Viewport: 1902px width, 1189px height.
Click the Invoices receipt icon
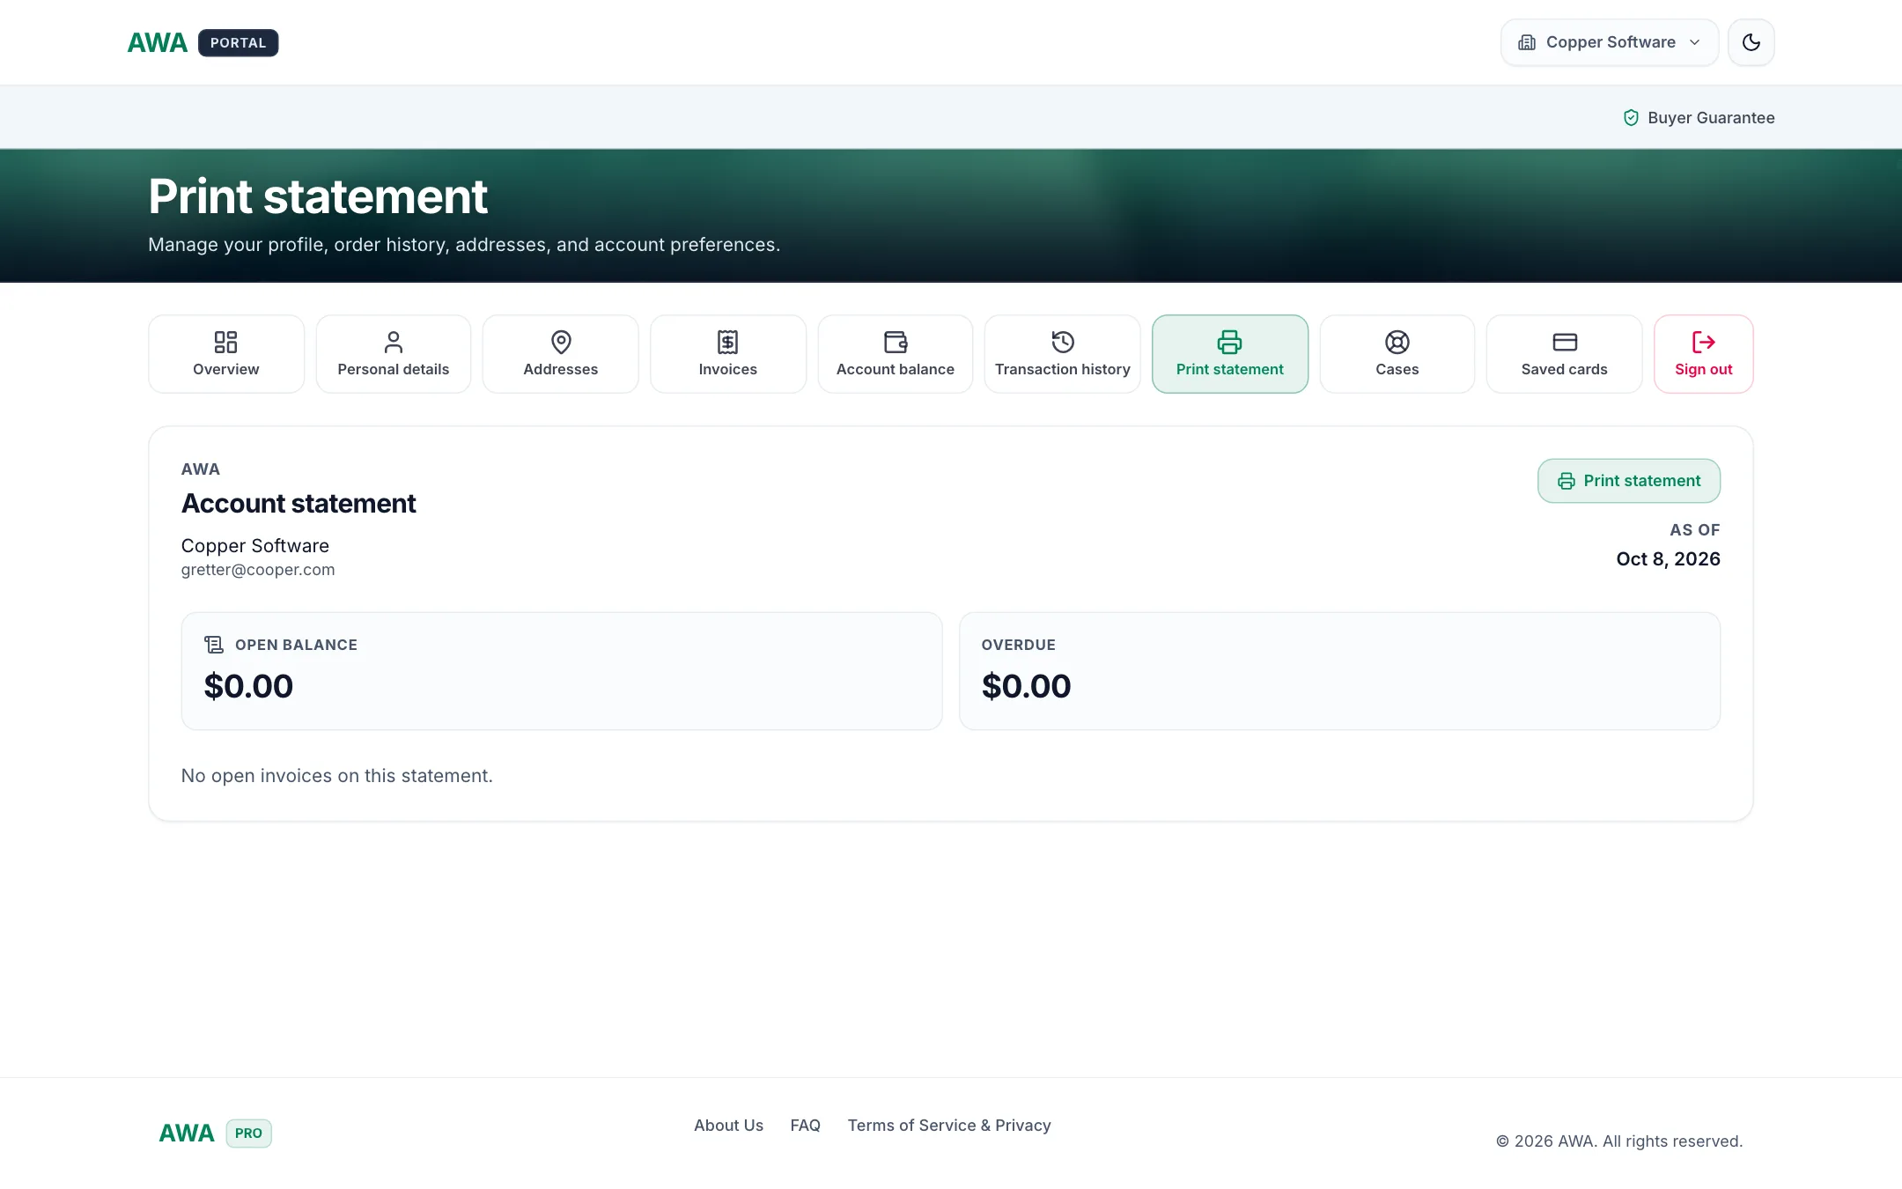pos(728,342)
